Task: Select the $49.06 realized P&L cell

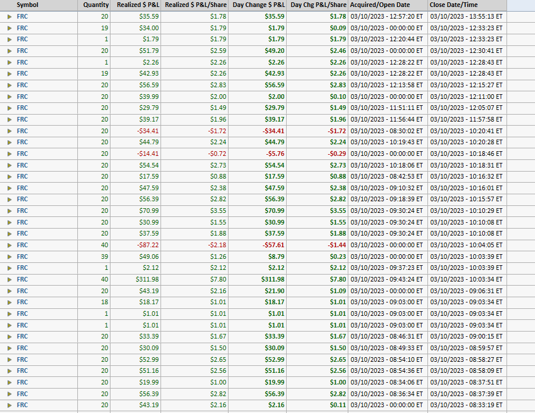Action: pyautogui.click(x=135, y=257)
